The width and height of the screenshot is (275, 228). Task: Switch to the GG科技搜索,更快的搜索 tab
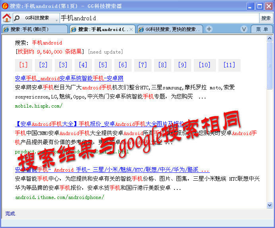coord(170,29)
